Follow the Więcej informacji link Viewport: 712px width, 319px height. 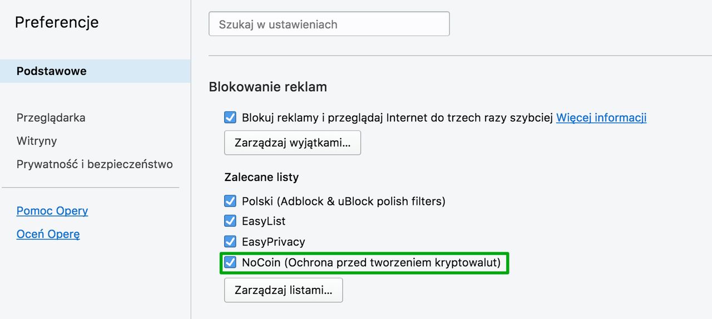tap(601, 117)
